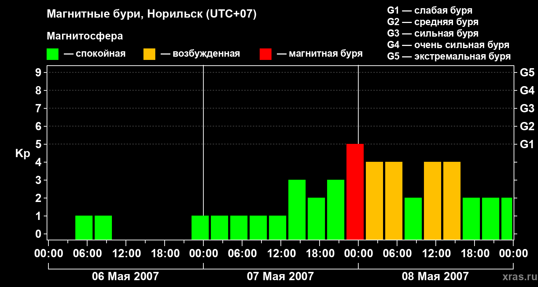Click '06:00' time label above 08 Мая
Screen dimensions: 538x287
point(397,253)
